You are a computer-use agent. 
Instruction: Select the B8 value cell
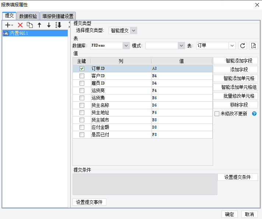pos(182,120)
